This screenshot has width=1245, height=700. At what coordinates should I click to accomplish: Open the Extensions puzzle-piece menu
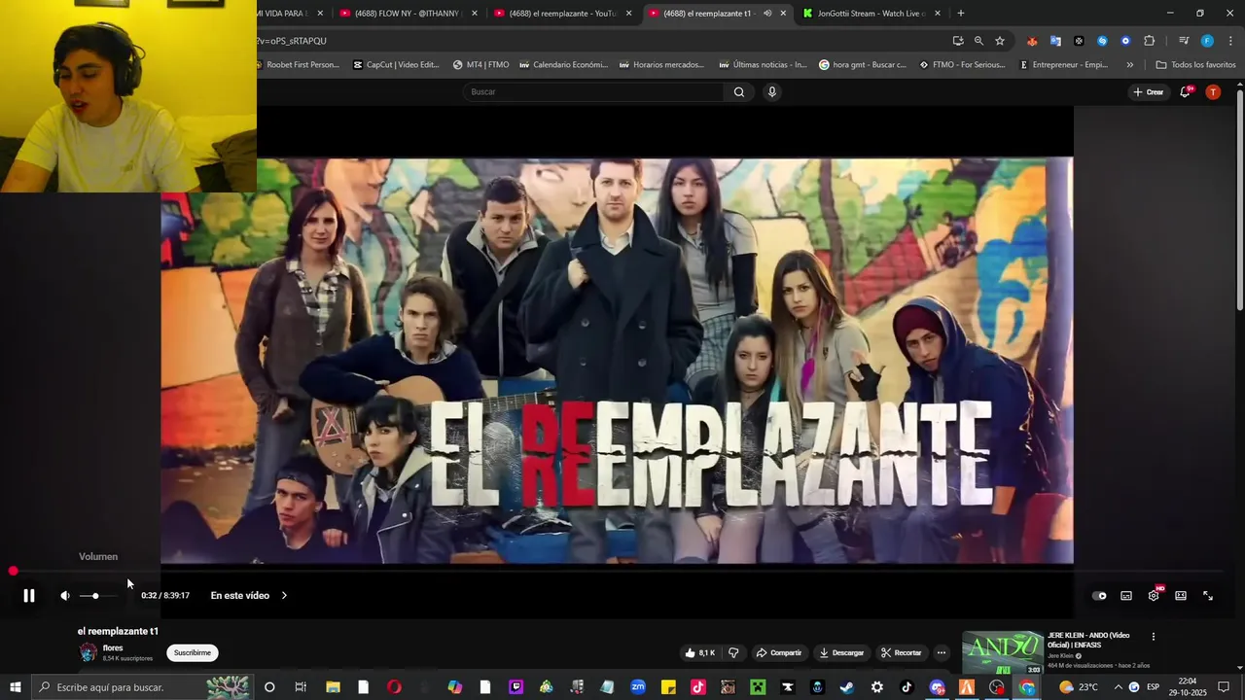(1149, 41)
